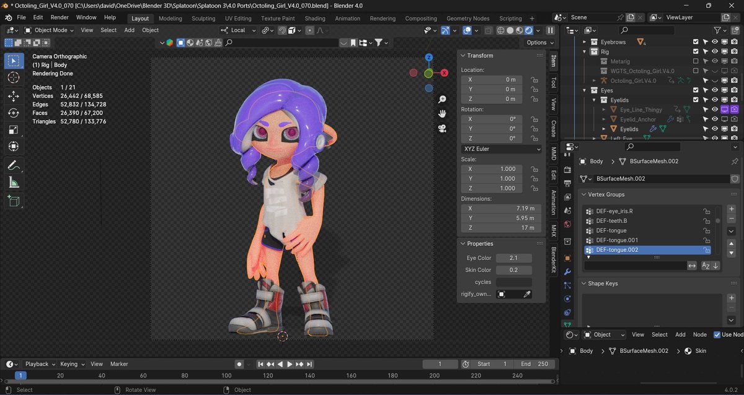Click the viewport zoom magnifier icon
The width and height of the screenshot is (744, 395).
(442, 99)
